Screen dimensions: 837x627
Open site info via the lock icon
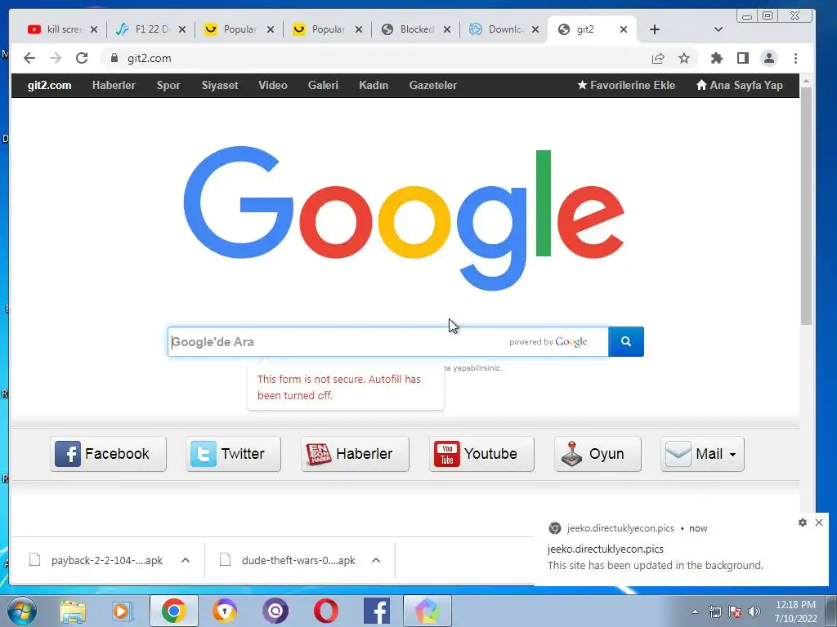pos(114,58)
